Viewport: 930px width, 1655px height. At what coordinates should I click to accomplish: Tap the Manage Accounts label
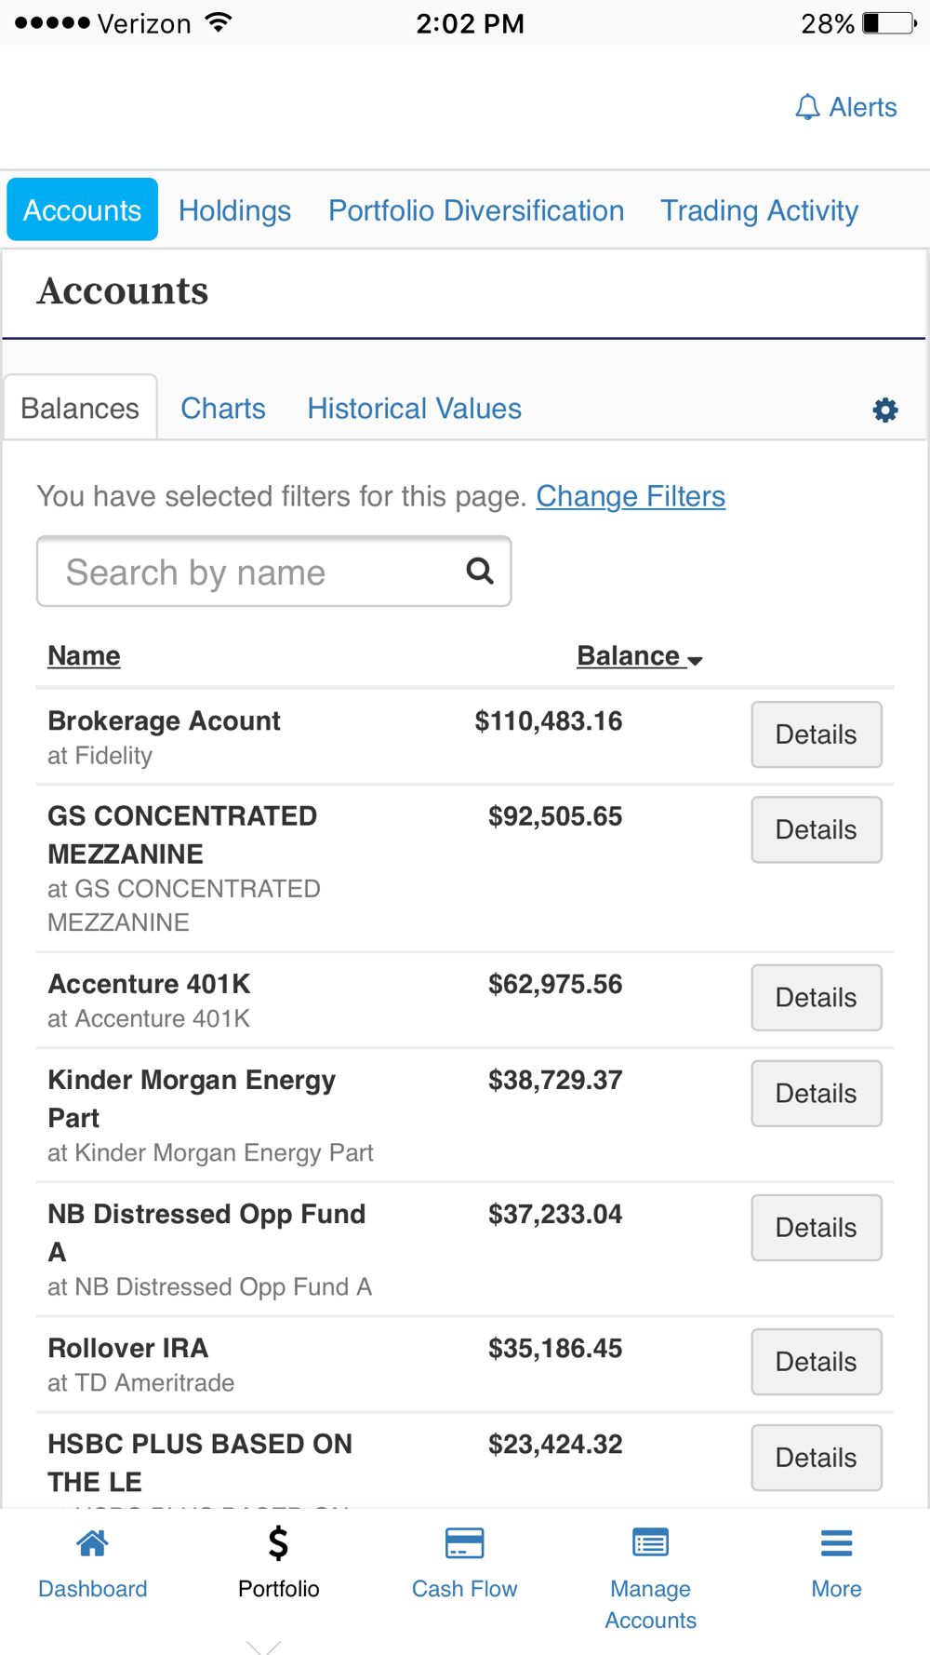(650, 1604)
